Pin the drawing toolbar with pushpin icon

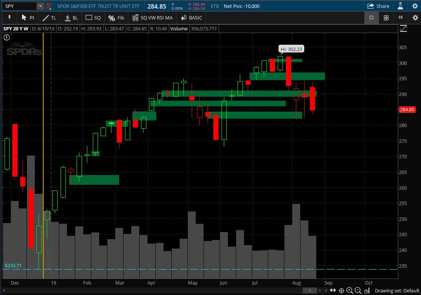point(9,18)
